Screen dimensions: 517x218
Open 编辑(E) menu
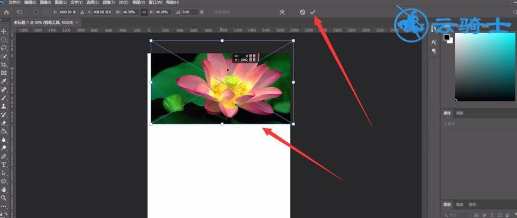pos(29,2)
